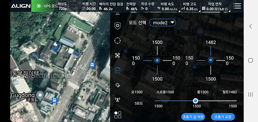The image size is (258, 122).
Task: Tap the 위성 수량 0 readout
Action: pyautogui.click(x=148, y=6)
